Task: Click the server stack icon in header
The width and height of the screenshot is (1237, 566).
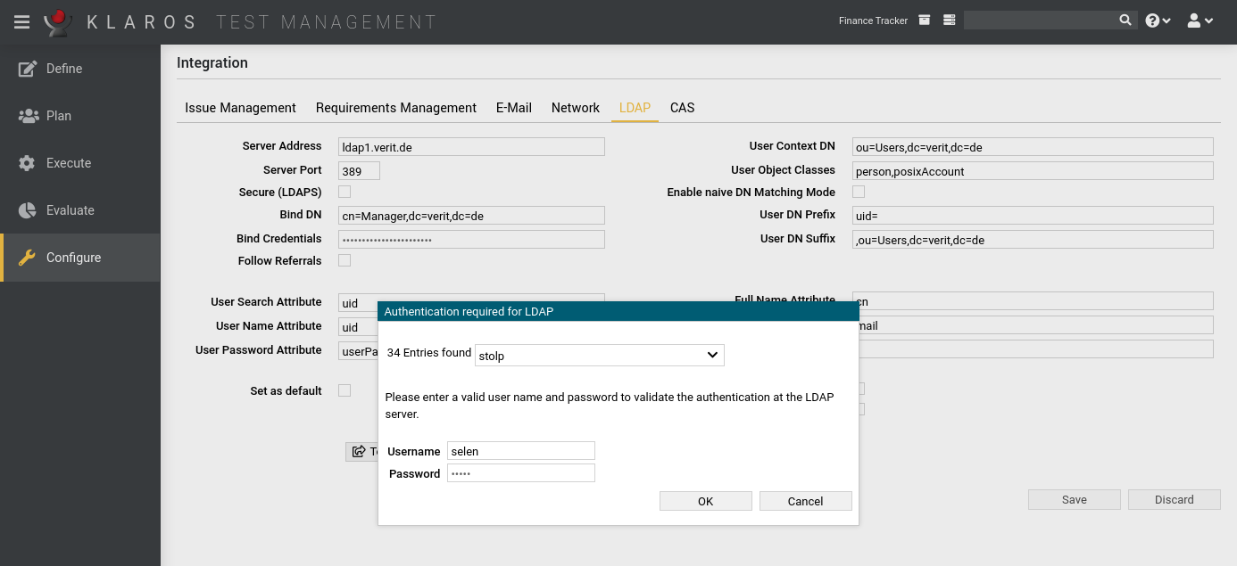Action: coord(949,20)
